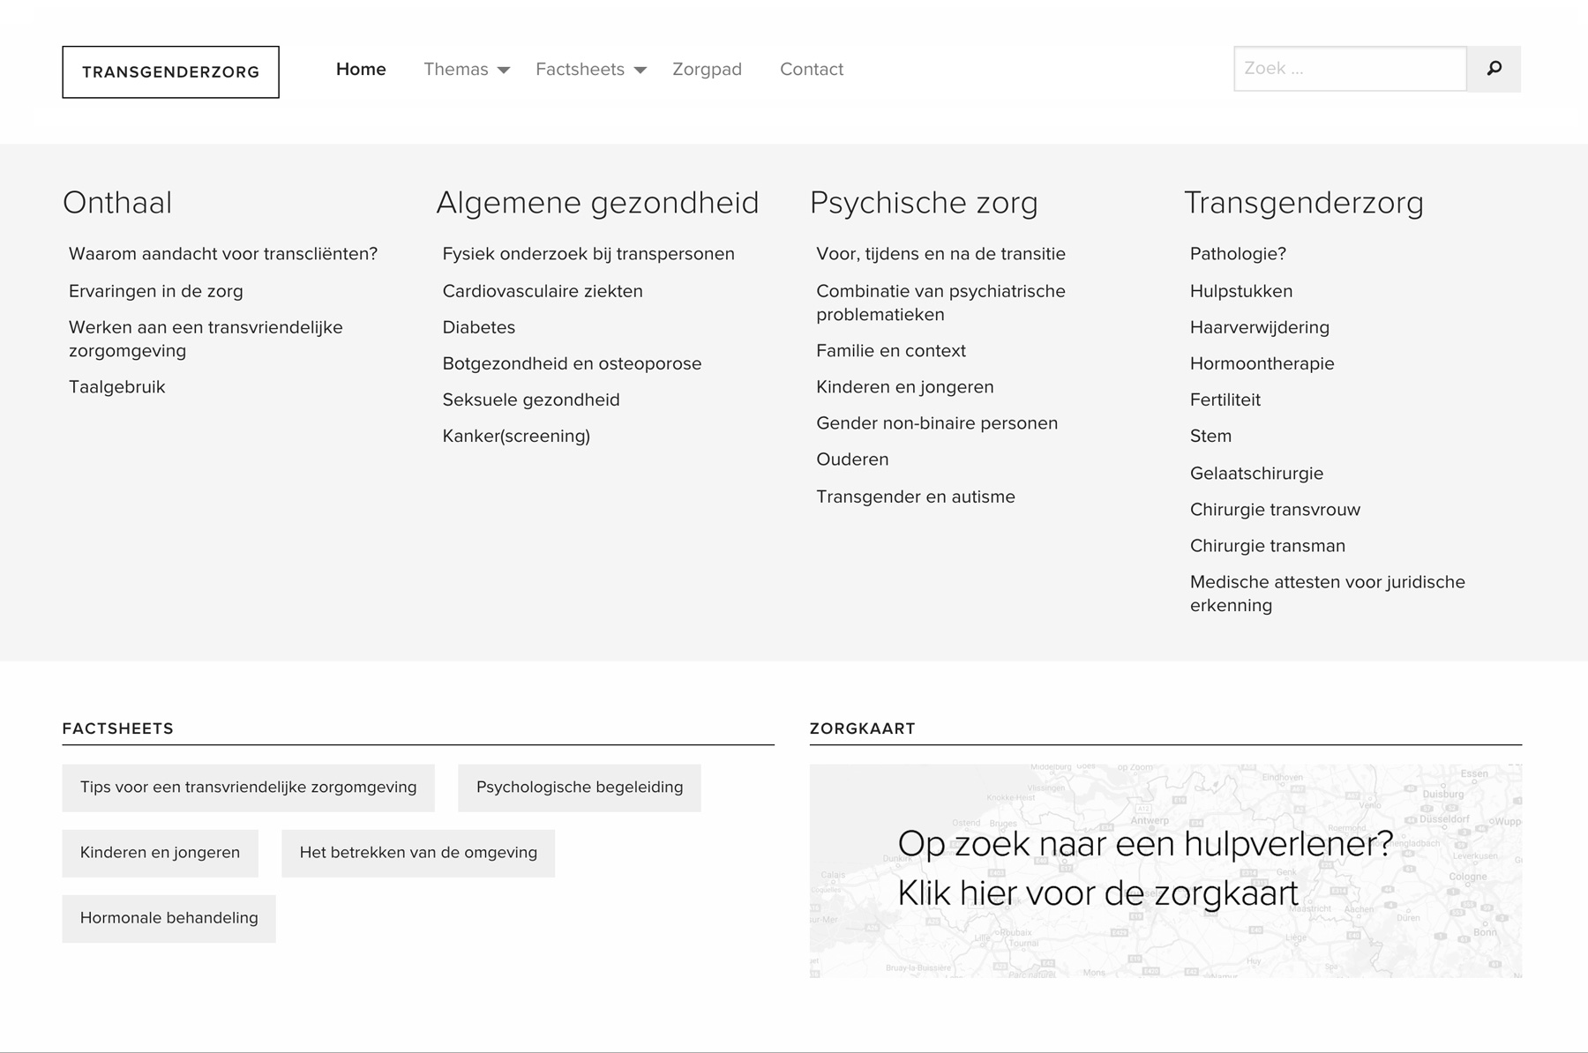Open the Stem link
The height and width of the screenshot is (1053, 1588).
1210,436
